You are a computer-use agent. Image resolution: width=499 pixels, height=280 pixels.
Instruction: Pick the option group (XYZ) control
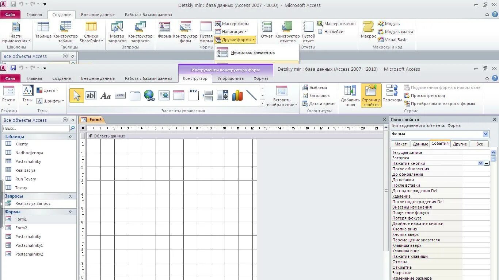[193, 95]
